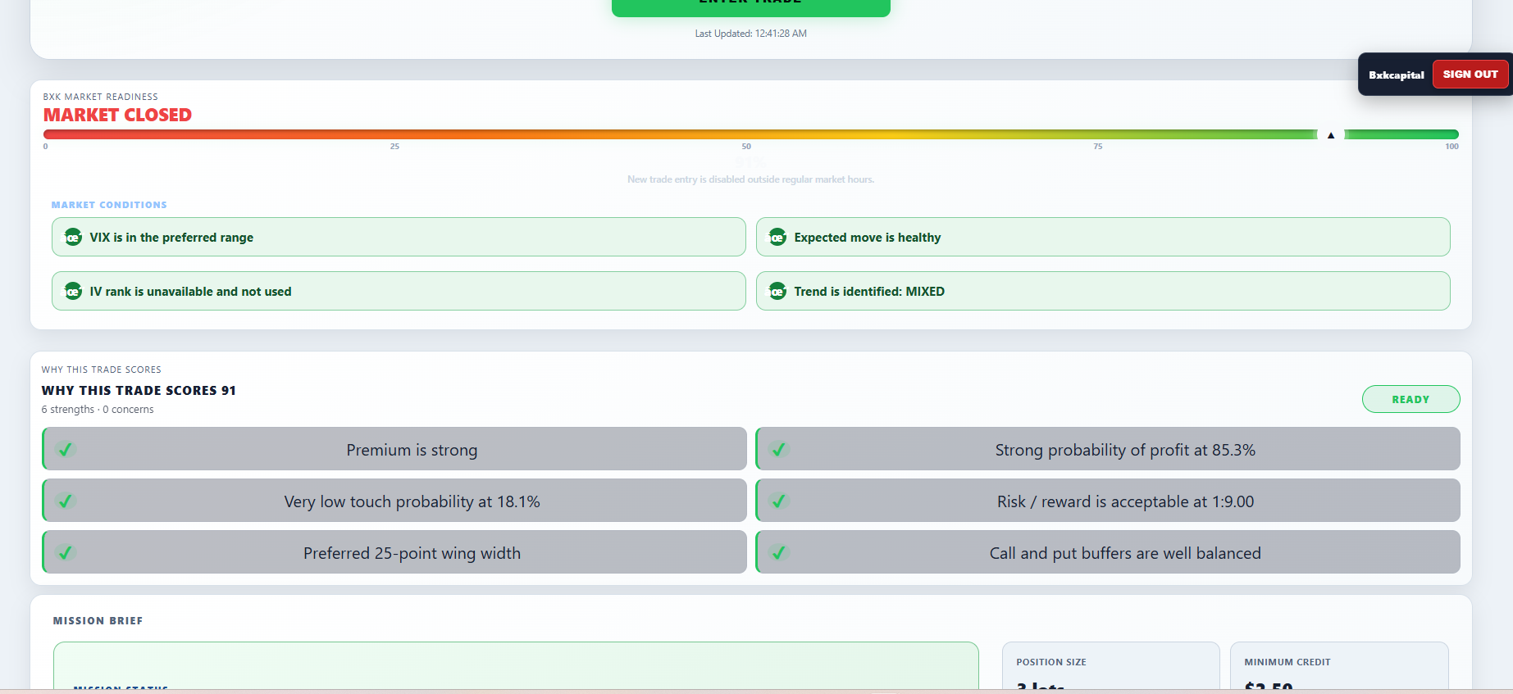Screen dimensions: 1513x694
Task: Click the icon beside Expected move is healthy
Action: (777, 238)
